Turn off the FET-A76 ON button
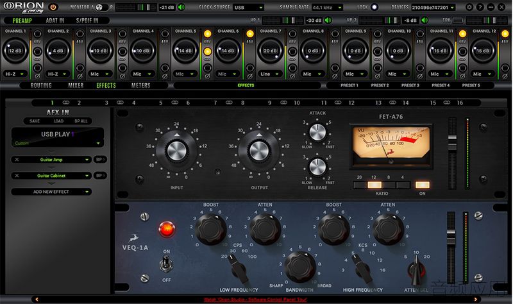The height and width of the screenshot is (304, 513). [422, 185]
